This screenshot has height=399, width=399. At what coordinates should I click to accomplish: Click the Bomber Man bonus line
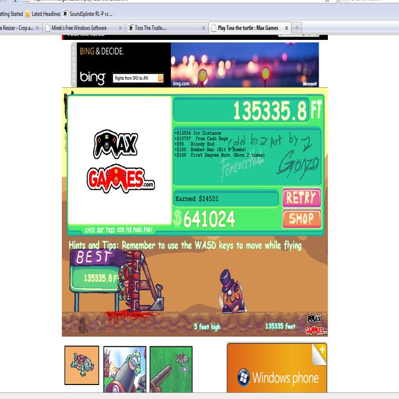(x=210, y=150)
